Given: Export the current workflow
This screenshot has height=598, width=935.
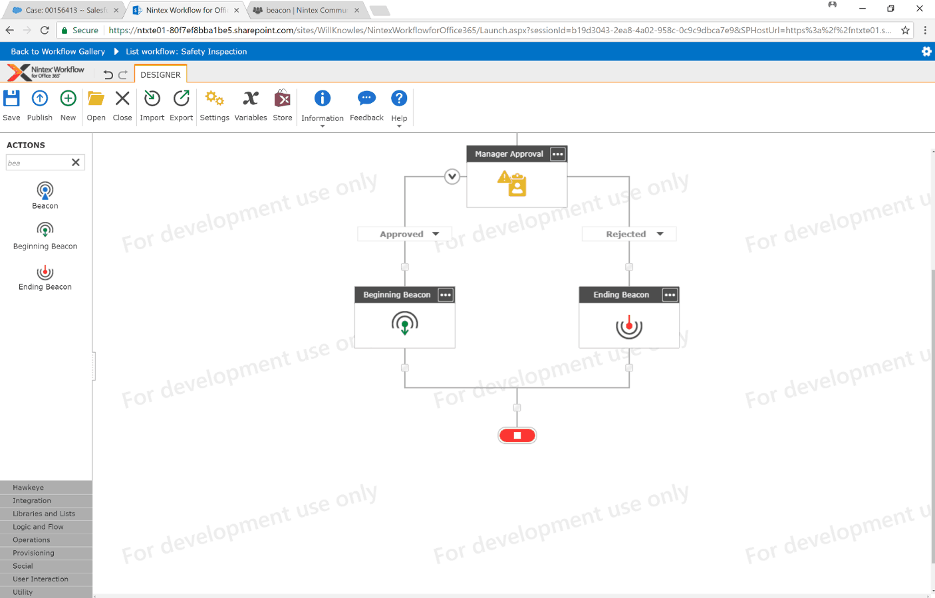Looking at the screenshot, I should point(181,106).
